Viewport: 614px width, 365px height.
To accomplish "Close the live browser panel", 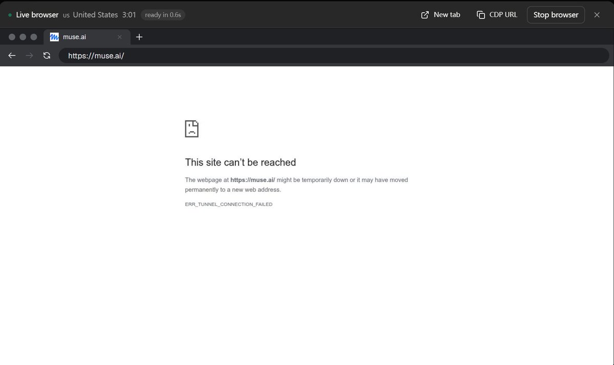I will pyautogui.click(x=597, y=15).
